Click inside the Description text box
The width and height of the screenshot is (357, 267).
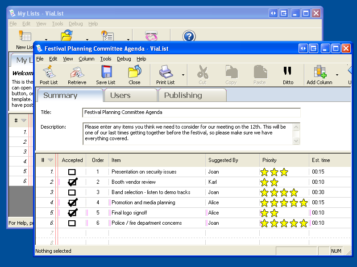[187, 133]
